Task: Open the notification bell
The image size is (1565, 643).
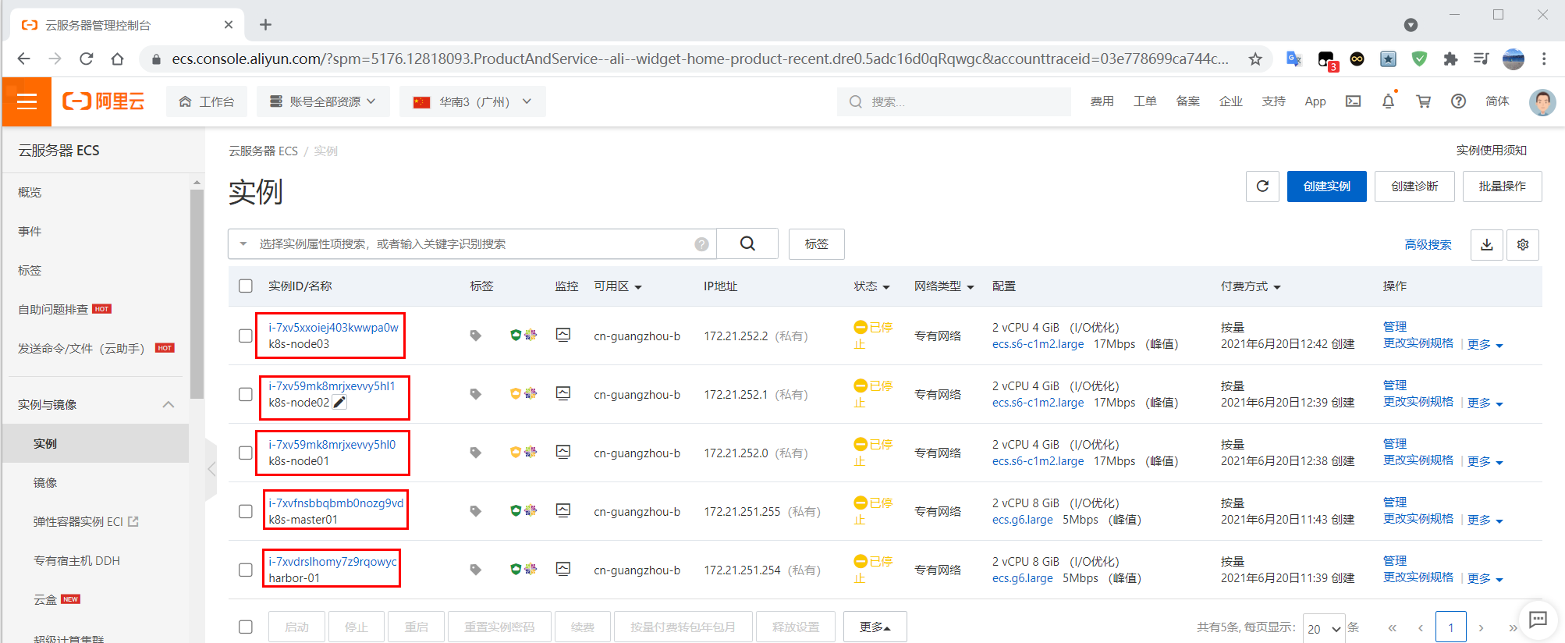Action: tap(1388, 101)
